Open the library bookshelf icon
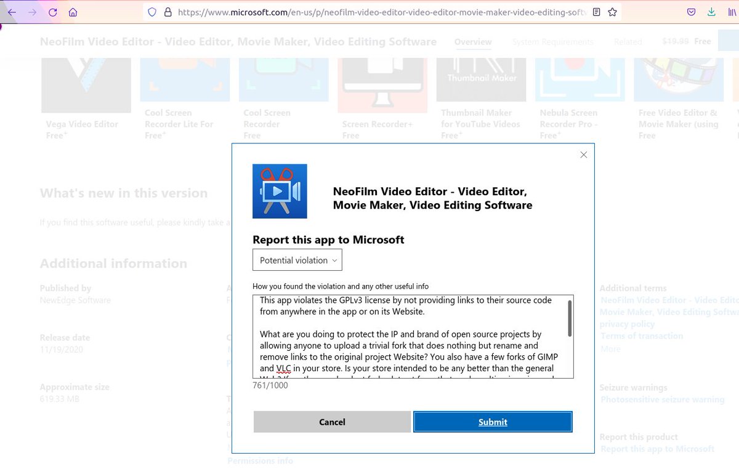 pyautogui.click(x=732, y=12)
